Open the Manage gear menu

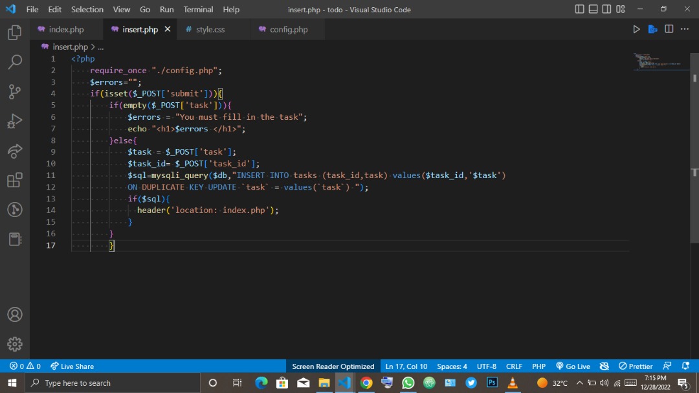coord(14,344)
